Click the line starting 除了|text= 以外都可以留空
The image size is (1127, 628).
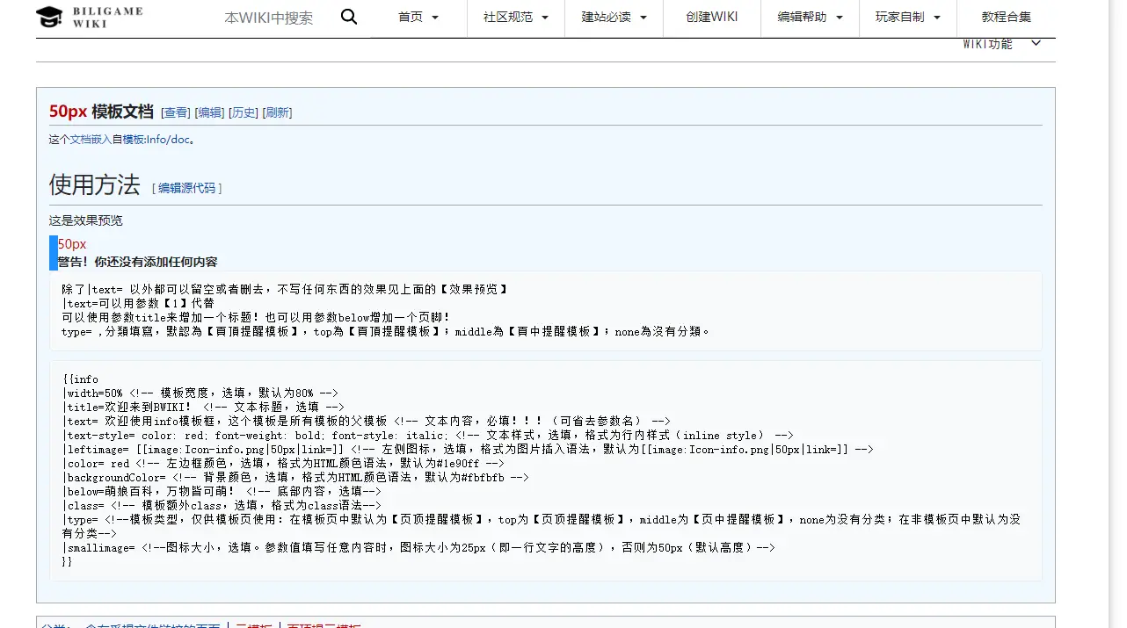285,289
